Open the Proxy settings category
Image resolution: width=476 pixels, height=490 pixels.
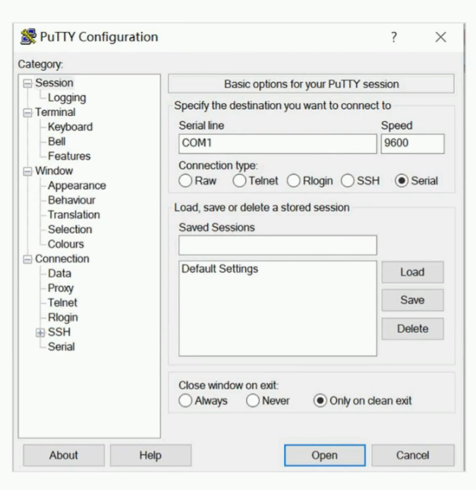coord(61,288)
